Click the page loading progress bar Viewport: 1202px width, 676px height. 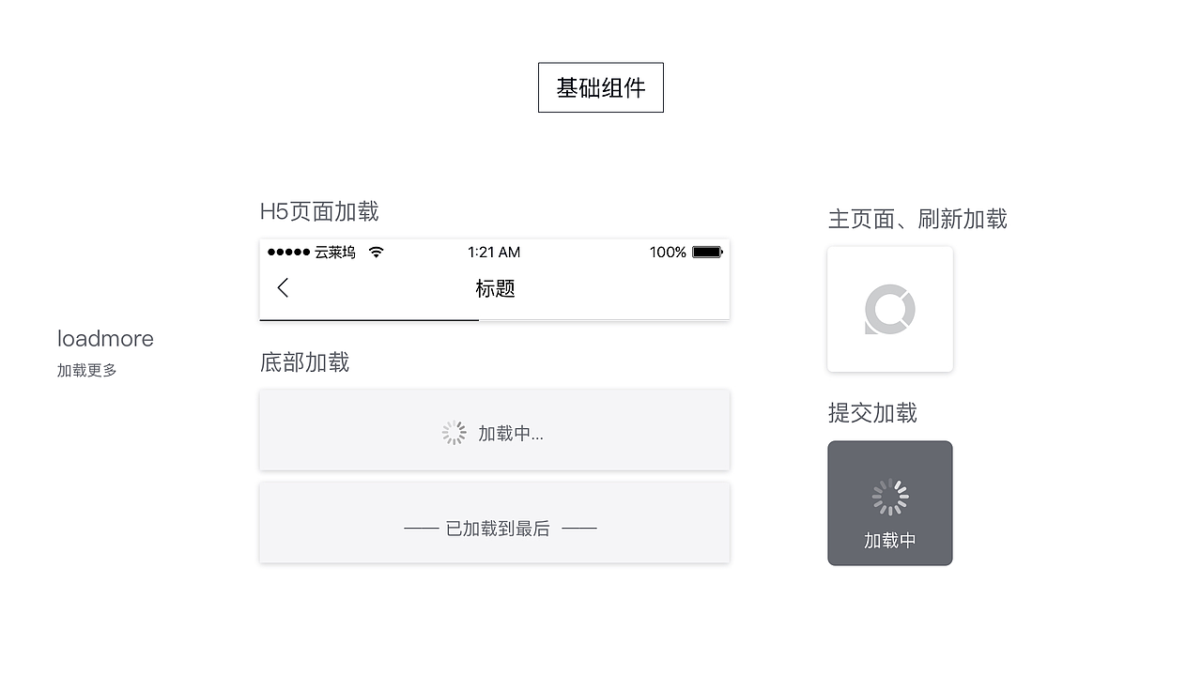369,319
